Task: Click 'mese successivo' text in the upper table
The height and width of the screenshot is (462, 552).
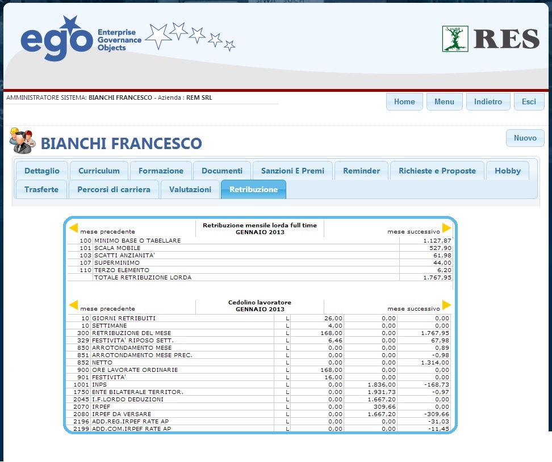Action: 413,232
